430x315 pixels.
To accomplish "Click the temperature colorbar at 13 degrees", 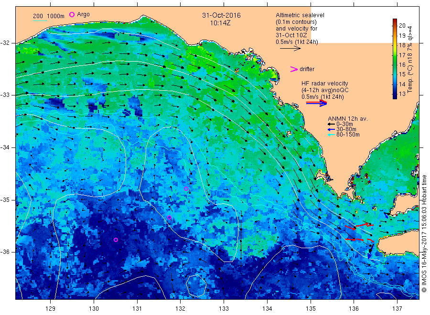I will 395,94.
